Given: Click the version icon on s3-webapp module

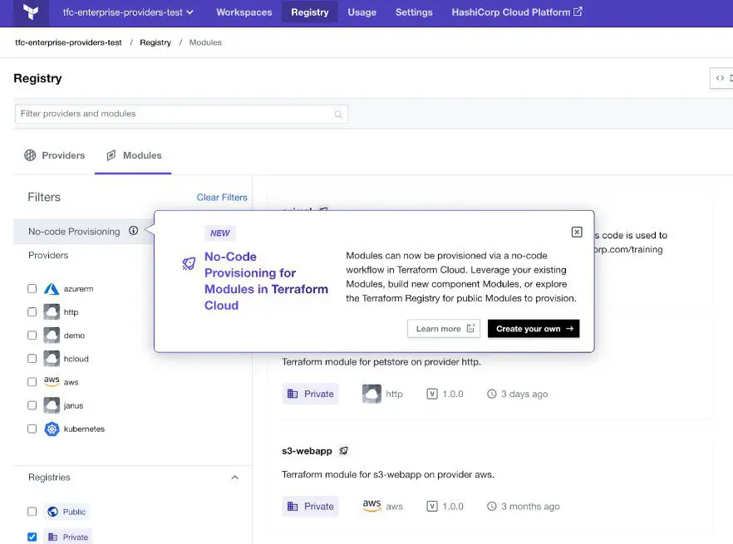Looking at the screenshot, I should [432, 506].
